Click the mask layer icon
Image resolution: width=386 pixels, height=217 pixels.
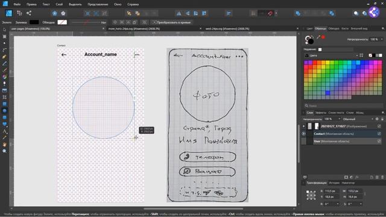pyautogui.click(x=346, y=177)
